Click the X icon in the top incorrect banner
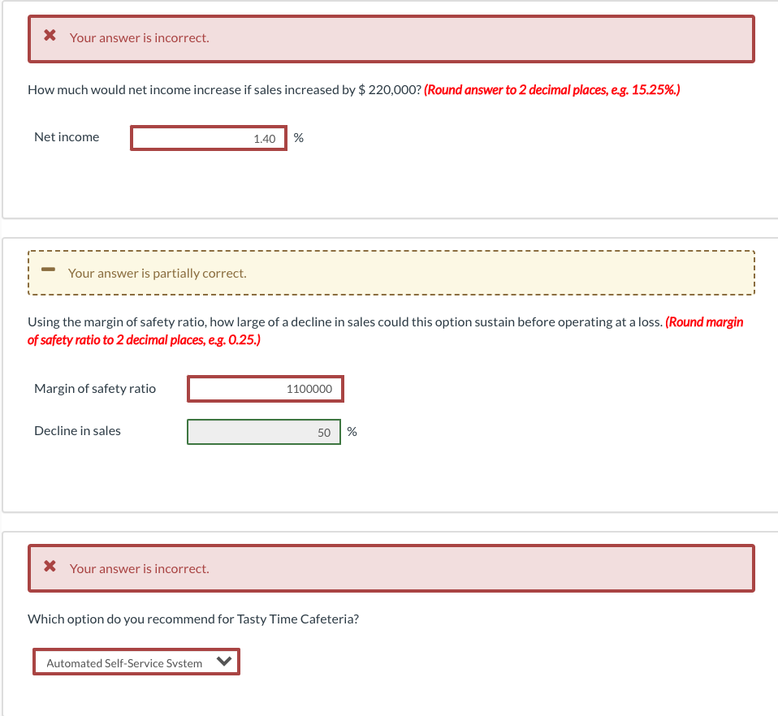Image resolution: width=778 pixels, height=716 pixels. 50,35
